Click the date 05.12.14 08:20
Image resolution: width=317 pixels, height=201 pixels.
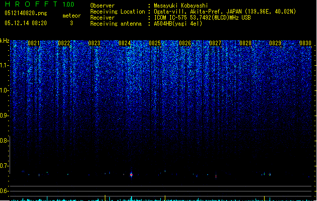pyautogui.click(x=26, y=23)
